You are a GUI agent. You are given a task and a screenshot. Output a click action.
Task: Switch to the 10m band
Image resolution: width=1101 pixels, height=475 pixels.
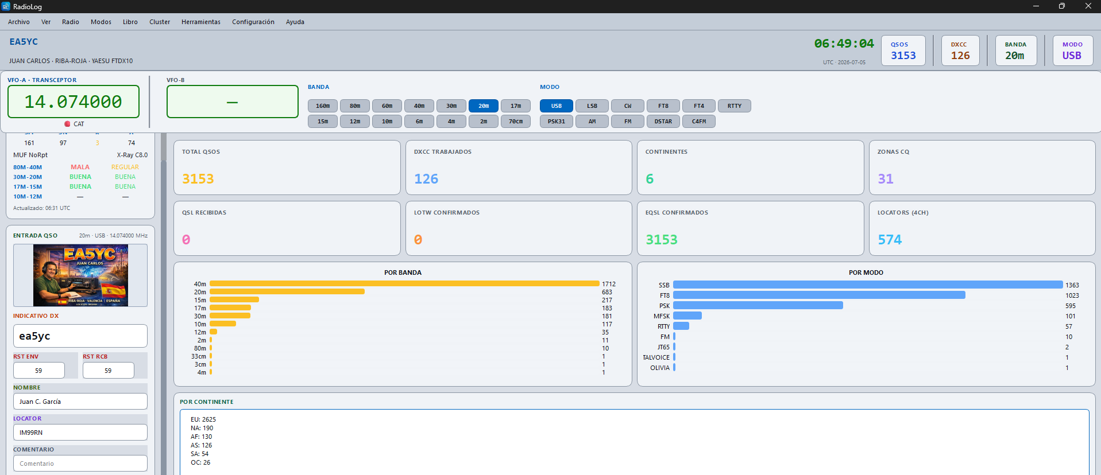click(x=387, y=121)
